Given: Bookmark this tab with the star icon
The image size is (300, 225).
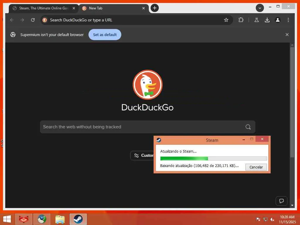Looking at the screenshot, I should 226,20.
